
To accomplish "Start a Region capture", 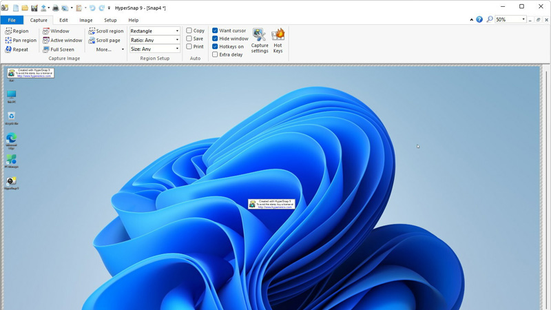I will [17, 31].
